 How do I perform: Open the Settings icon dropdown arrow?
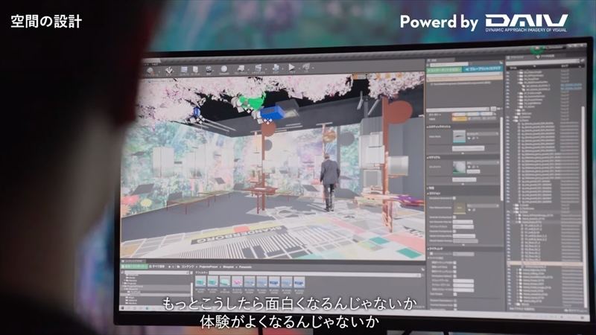point(215,70)
